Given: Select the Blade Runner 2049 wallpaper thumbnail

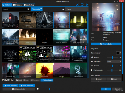Looking at the screenshot, I should tap(78, 37).
